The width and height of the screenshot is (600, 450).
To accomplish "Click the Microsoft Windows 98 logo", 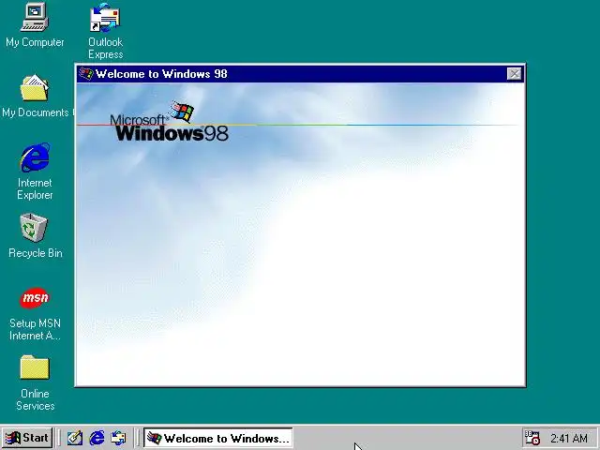I will [x=169, y=122].
